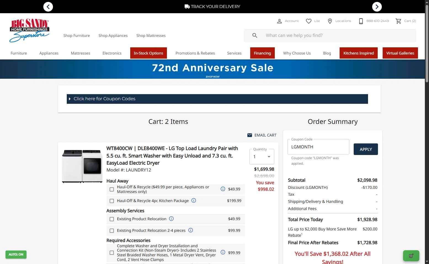Click the Coupon Code input field
Viewport: 429px width, 264px height.
click(x=318, y=147)
